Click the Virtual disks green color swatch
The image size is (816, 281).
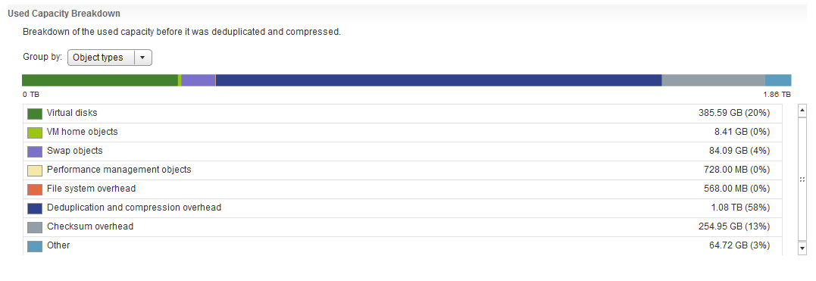pyautogui.click(x=35, y=114)
